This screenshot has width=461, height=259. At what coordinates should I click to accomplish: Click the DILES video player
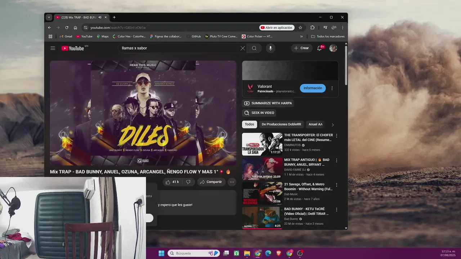(143, 113)
